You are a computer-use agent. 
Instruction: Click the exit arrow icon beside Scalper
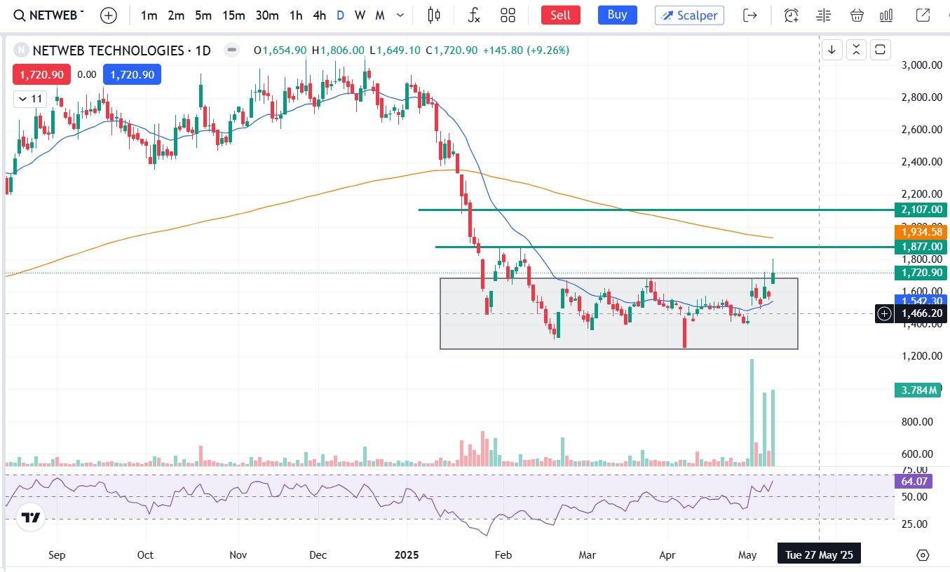tap(750, 15)
